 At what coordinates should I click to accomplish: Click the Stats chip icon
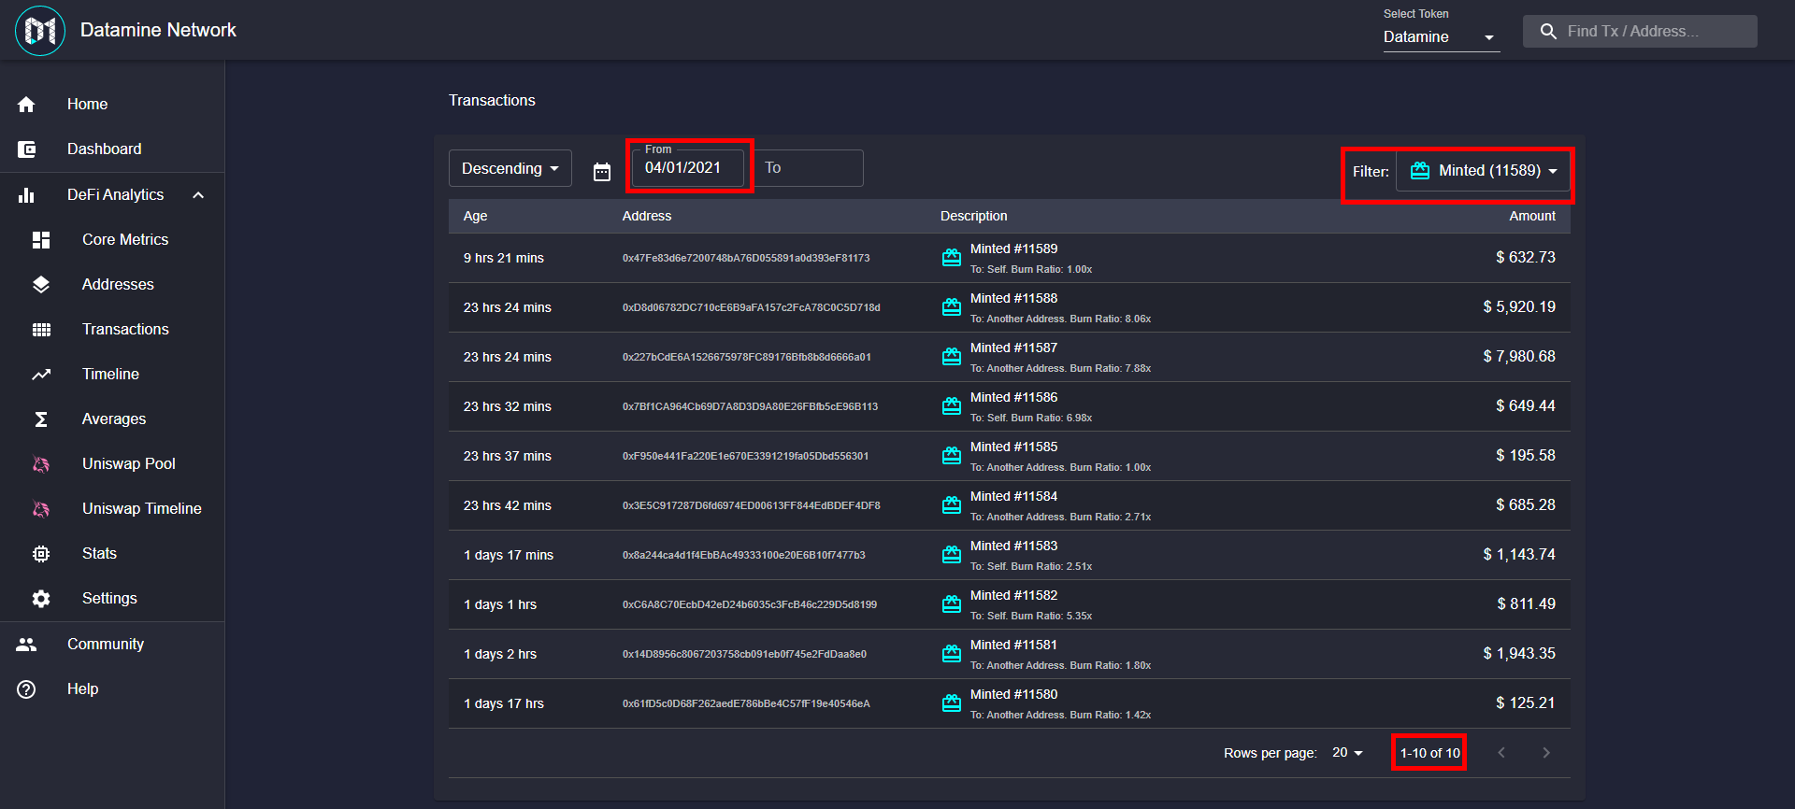pos(41,554)
